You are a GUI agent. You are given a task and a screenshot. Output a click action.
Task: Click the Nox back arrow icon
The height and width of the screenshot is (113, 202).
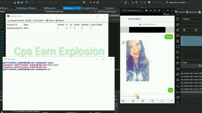pyautogui.click(x=178, y=86)
